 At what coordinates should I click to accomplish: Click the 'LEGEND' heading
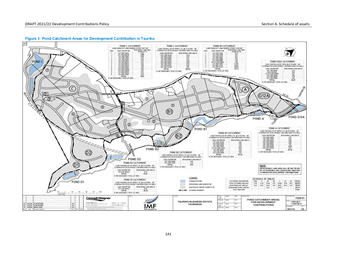click(x=193, y=178)
